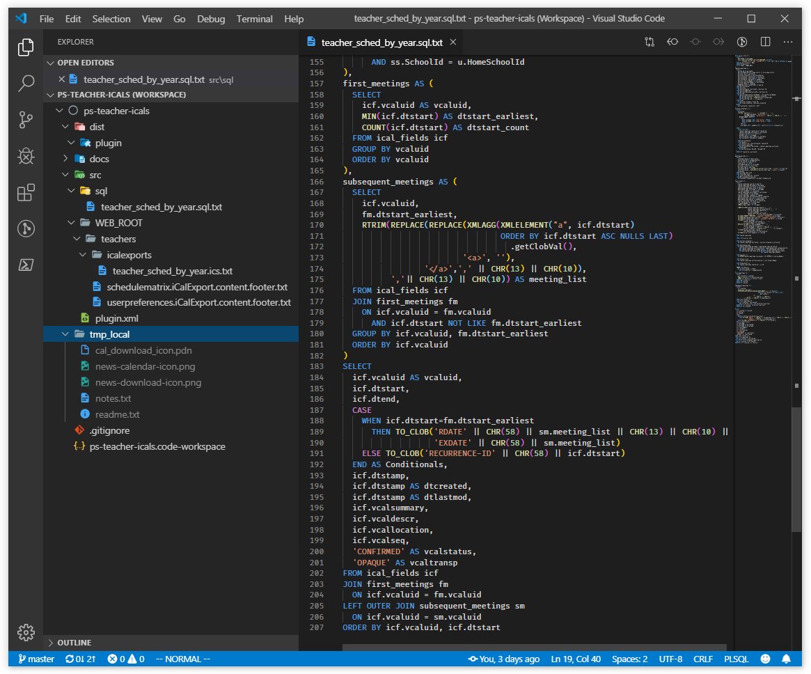Click the Explorer icon in the Activity Bar
Screen dimensions: 811x674
[26, 47]
